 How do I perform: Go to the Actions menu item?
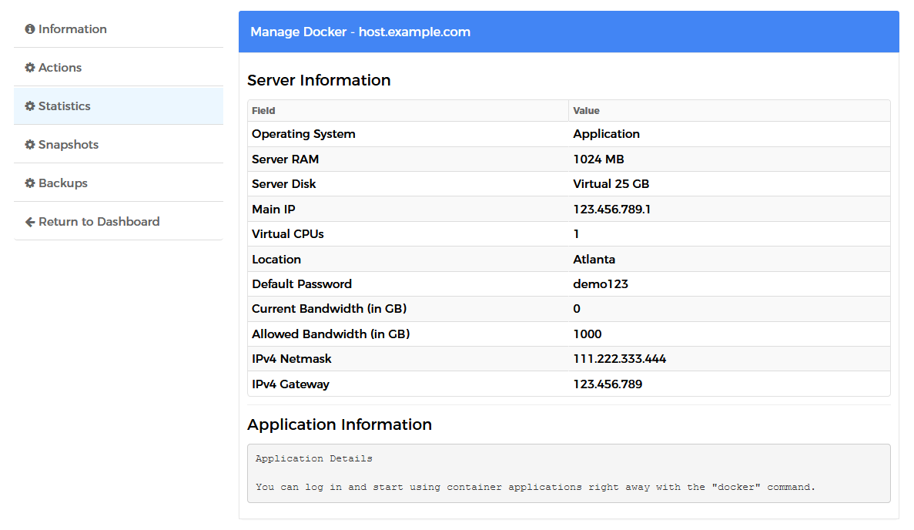point(119,68)
